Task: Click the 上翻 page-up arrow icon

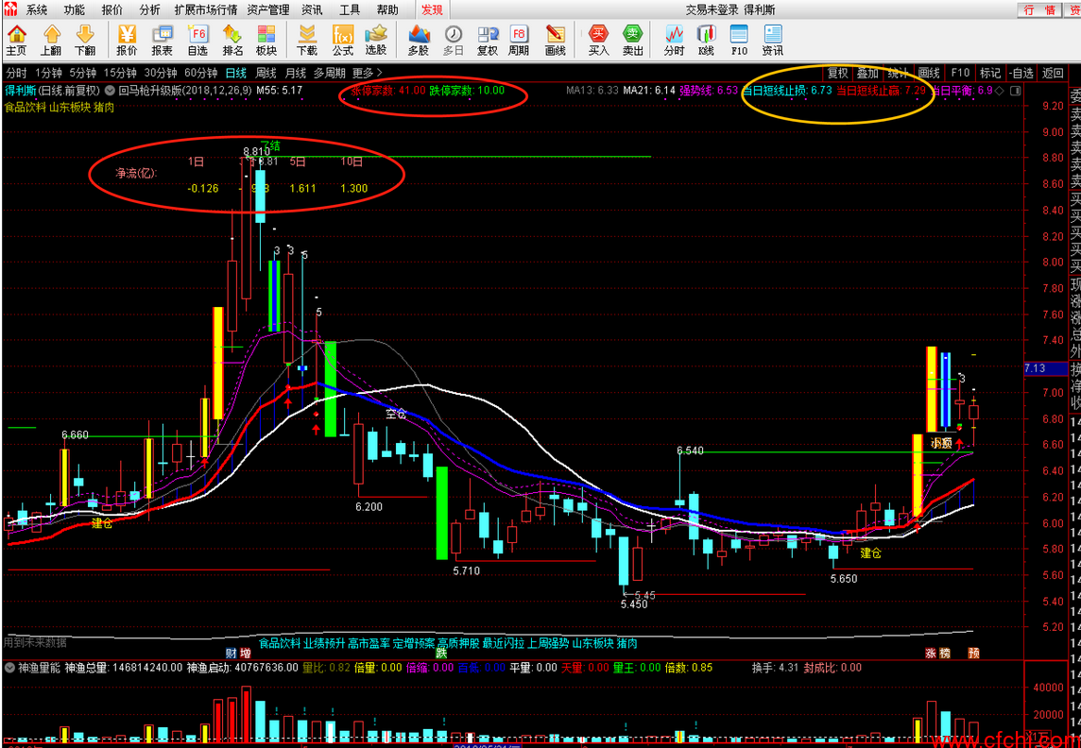Action: point(50,40)
